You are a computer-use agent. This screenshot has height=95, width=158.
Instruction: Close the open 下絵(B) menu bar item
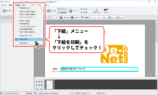(x=18, y=5)
